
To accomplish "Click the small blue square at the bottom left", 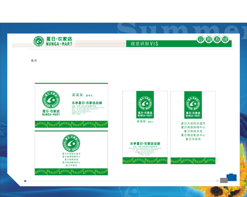I will [x=25, y=181].
